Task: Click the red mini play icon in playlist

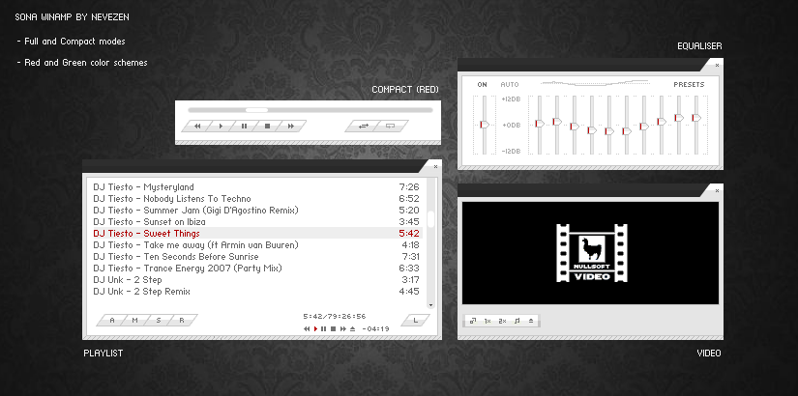Action: point(315,329)
